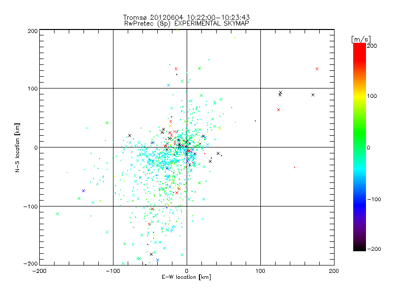Click the '[m/s]' colorbar unit label
The image size is (393, 295).
(x=361, y=39)
